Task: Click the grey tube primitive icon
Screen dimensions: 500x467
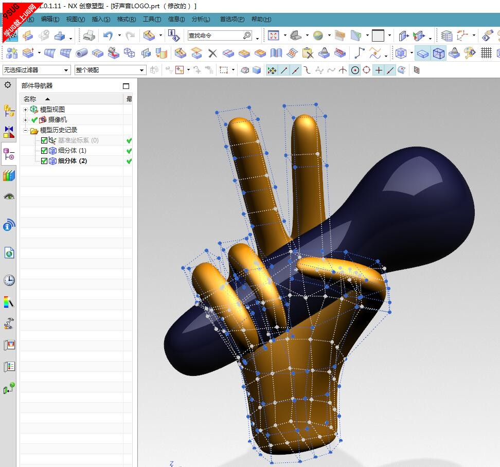Action: [82, 53]
